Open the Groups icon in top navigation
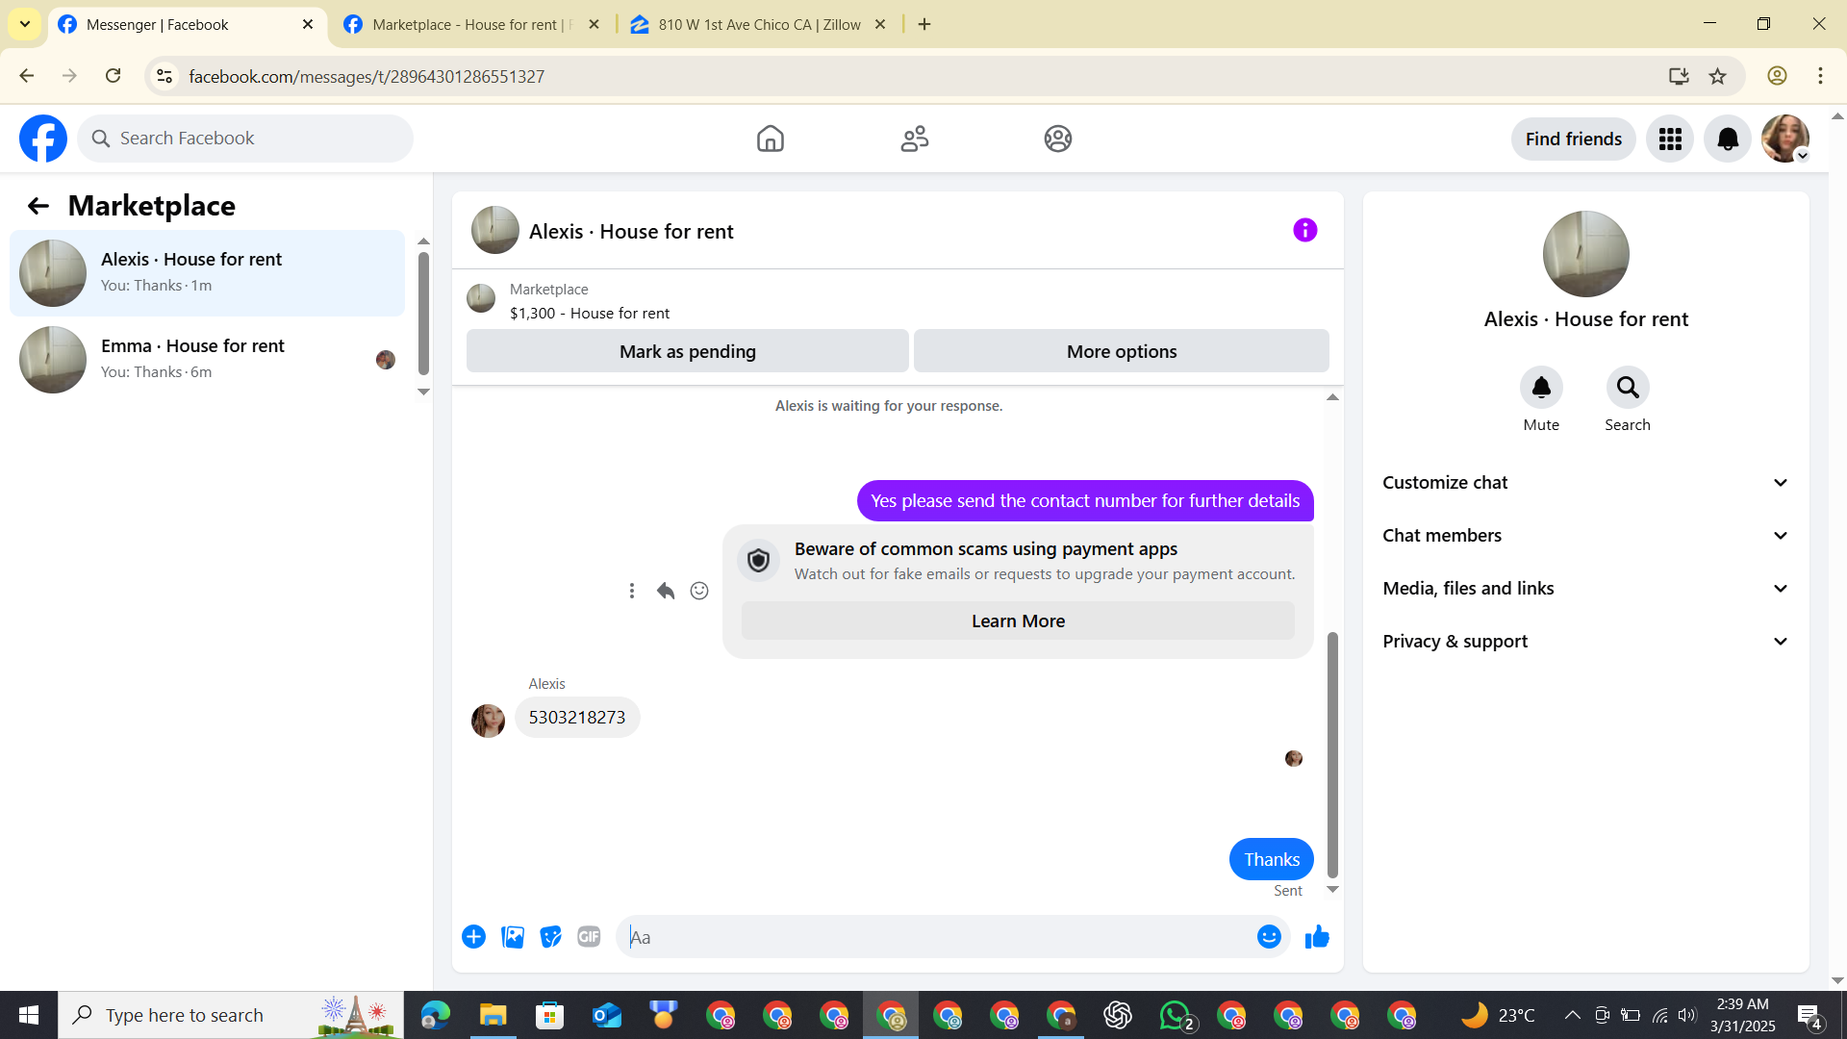Image resolution: width=1847 pixels, height=1039 pixels. 1058,139
